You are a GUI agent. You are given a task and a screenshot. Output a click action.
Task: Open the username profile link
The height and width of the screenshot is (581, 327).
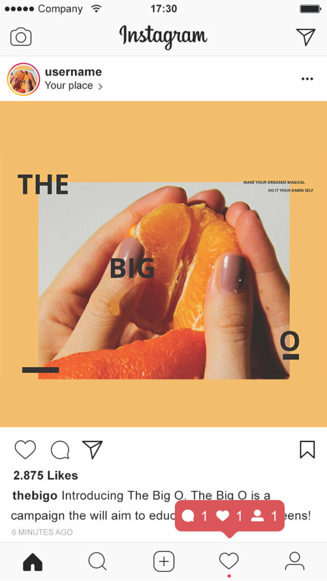click(73, 72)
